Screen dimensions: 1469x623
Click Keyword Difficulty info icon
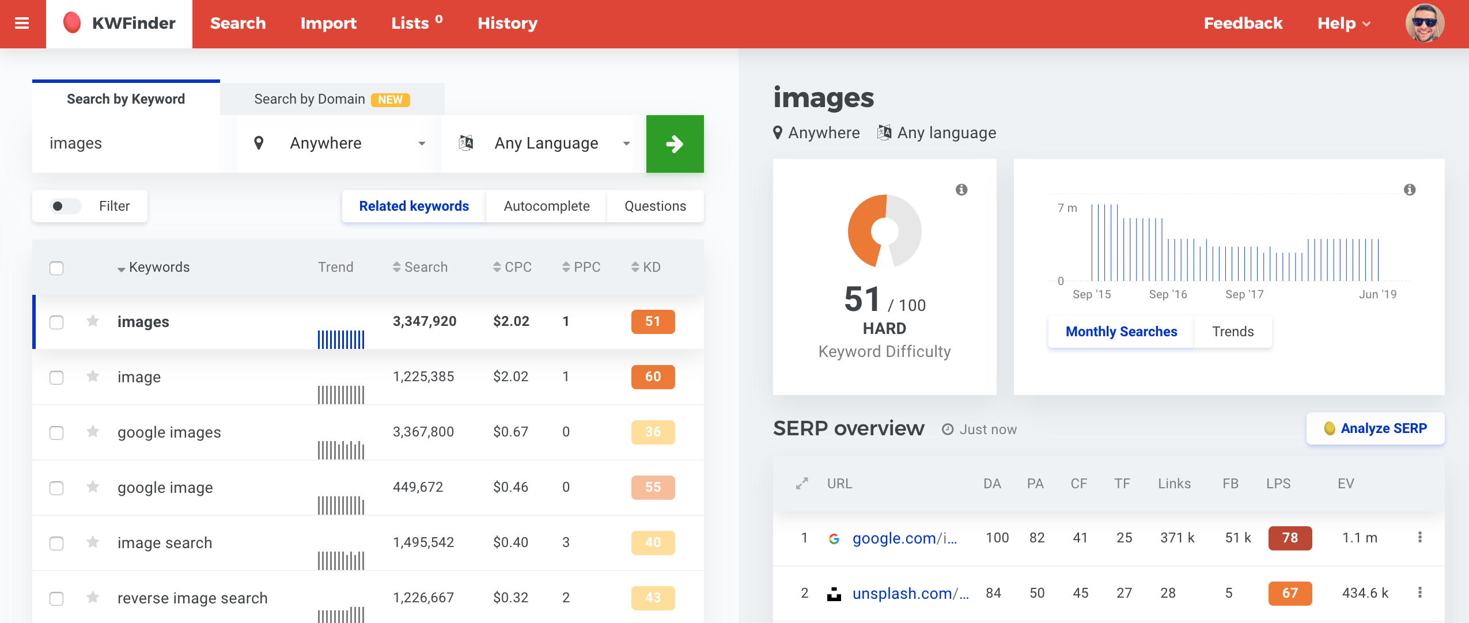[x=961, y=189]
